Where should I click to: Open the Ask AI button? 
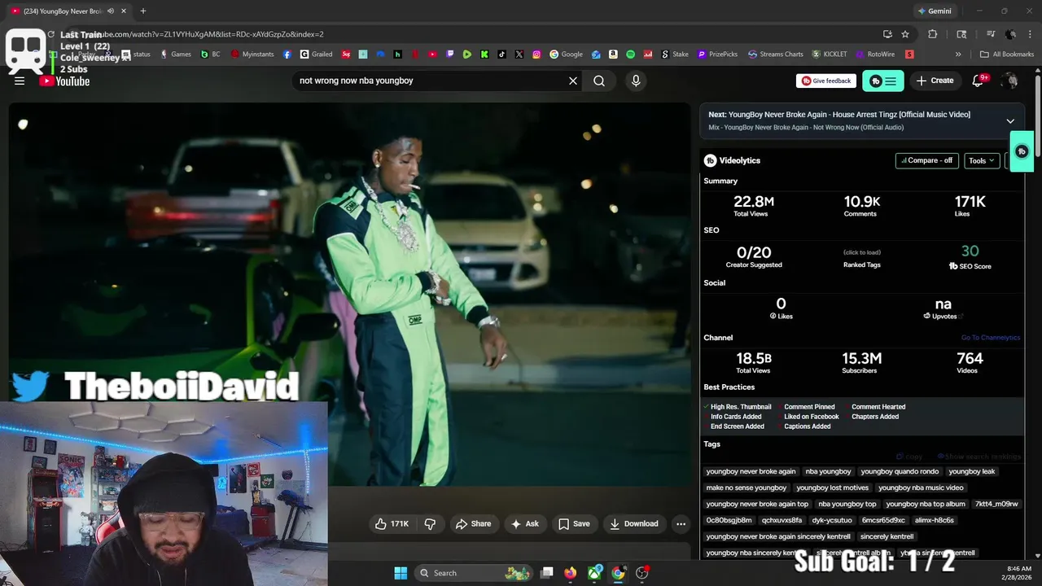525,523
